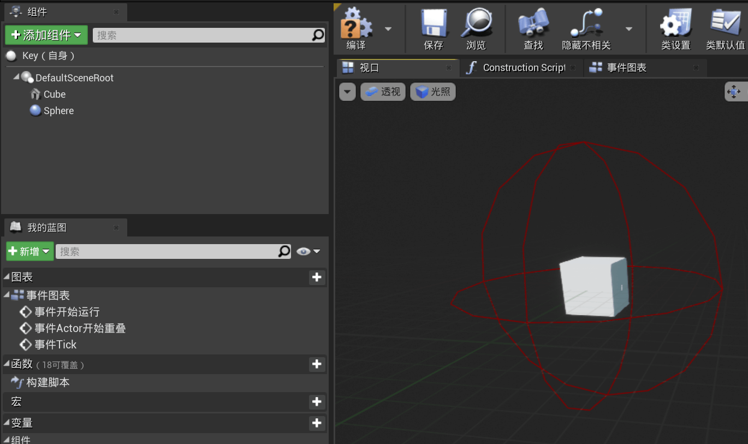The image size is (748, 444).
Task: Click the DefaultSceneRoot scene icon
Action: pyautogui.click(x=27, y=78)
